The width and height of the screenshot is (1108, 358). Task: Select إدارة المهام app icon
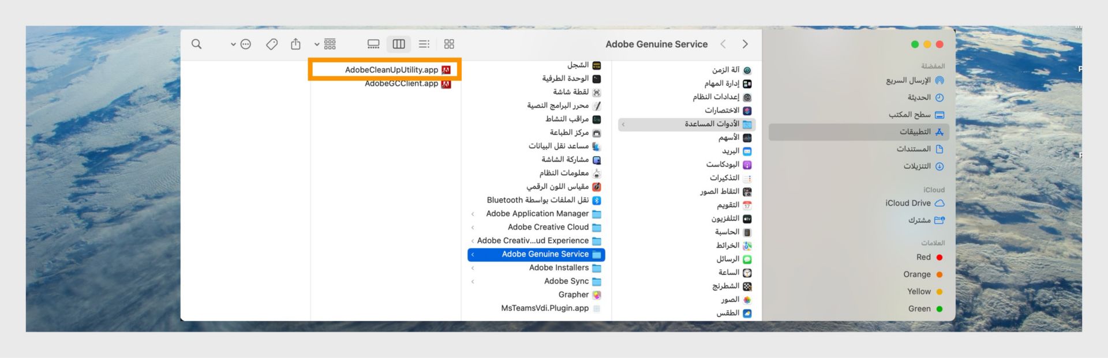[x=747, y=84]
